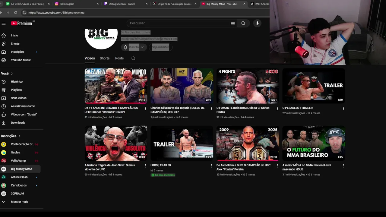Open options menu for O PESADELO trailer
The image size is (386, 217).
click(x=343, y=108)
